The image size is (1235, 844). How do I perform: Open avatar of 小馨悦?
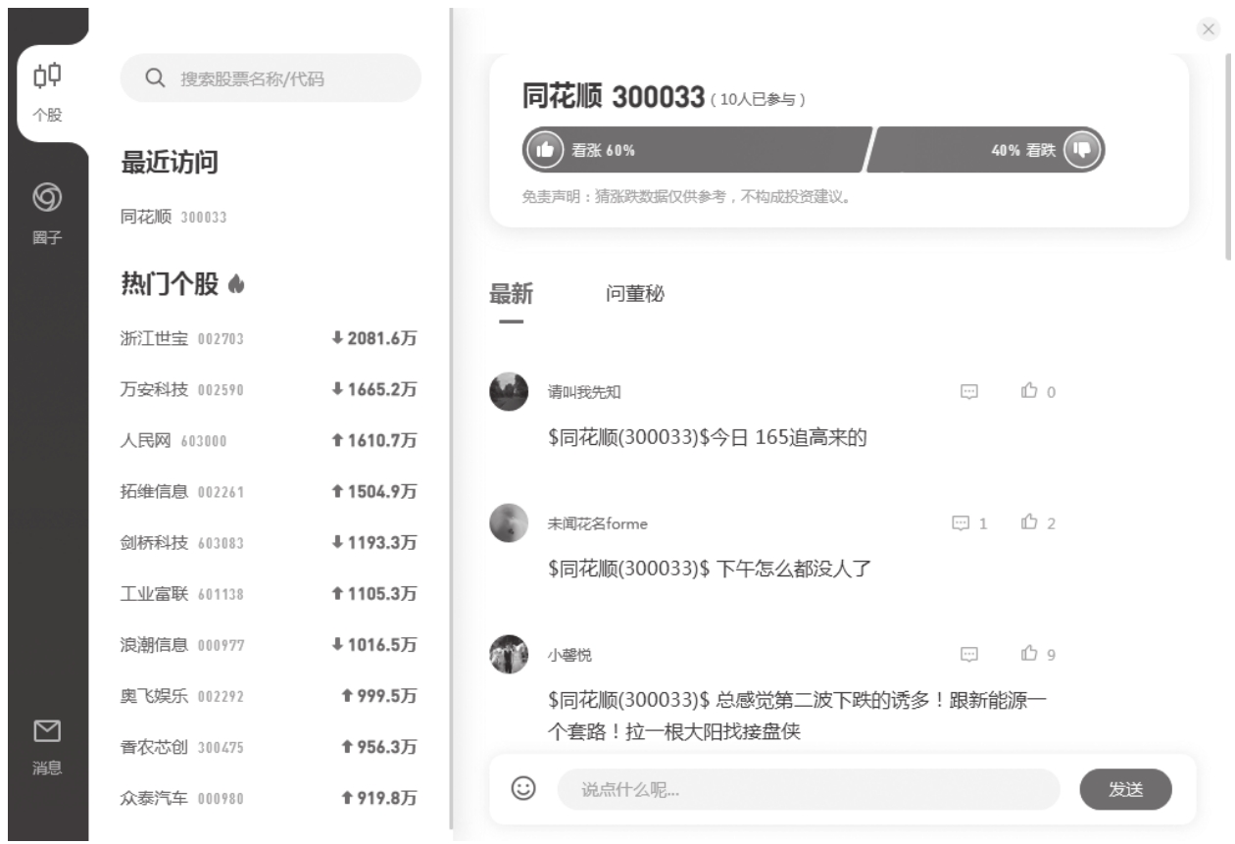[509, 654]
